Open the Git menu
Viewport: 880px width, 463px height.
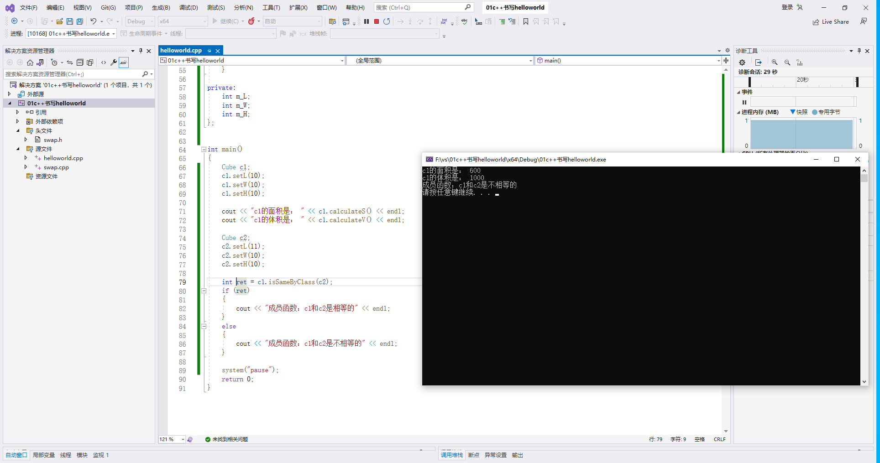pos(108,8)
